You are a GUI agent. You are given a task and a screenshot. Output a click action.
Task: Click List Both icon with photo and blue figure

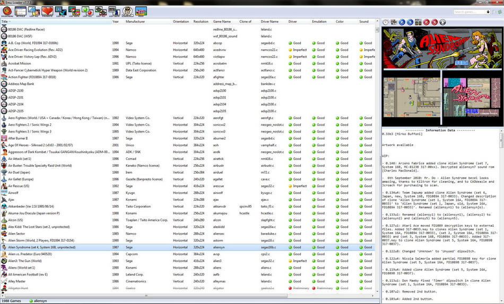[x=114, y=12]
